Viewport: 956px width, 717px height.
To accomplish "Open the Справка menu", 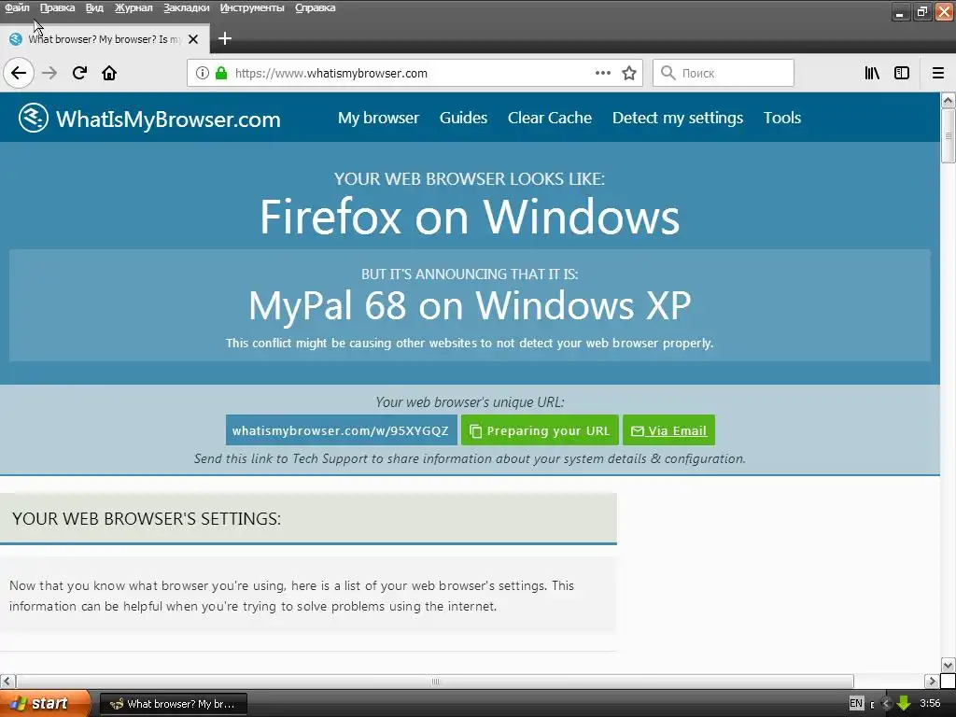I will coord(316,7).
